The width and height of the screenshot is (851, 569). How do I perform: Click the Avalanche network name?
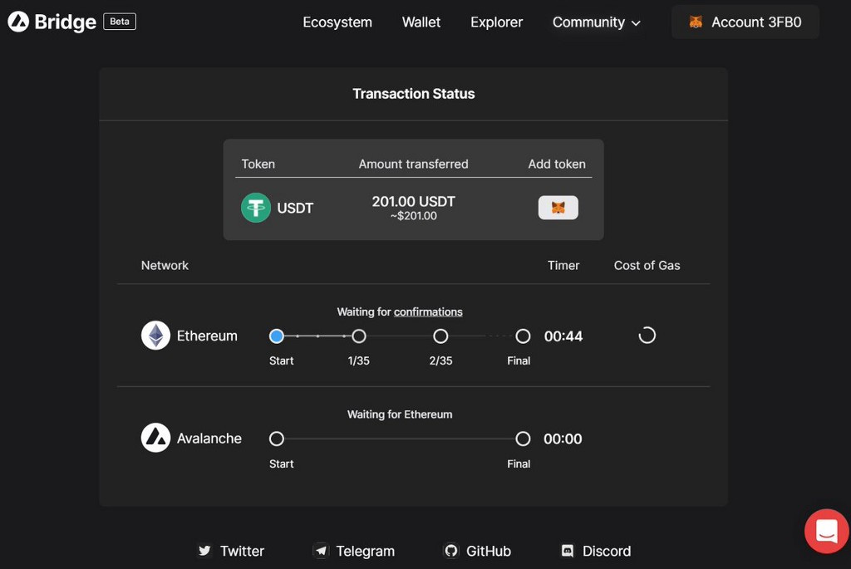[209, 439]
